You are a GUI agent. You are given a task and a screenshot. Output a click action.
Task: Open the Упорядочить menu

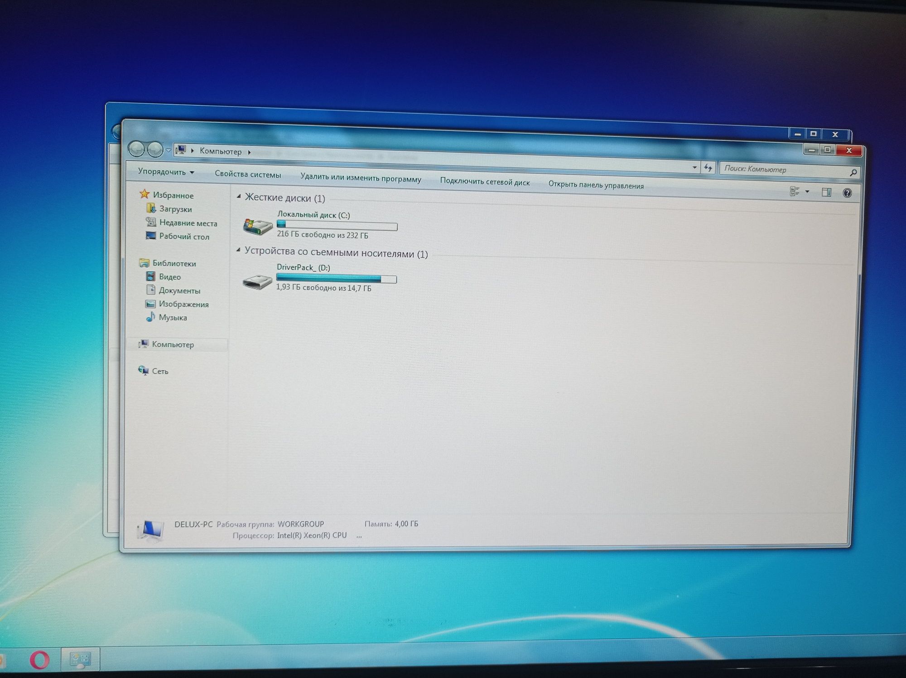pyautogui.click(x=166, y=172)
